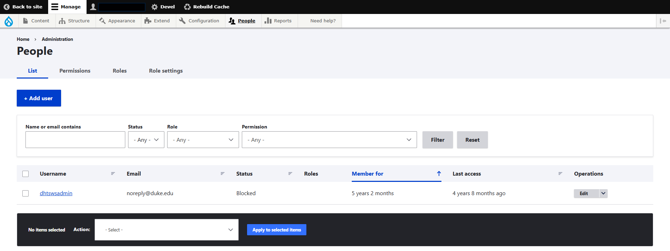Sort by Last access column header
The image size is (670, 251).
tap(467, 174)
